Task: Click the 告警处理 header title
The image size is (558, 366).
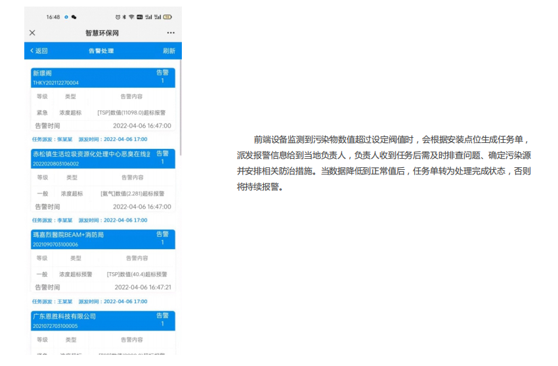Action: click(x=101, y=51)
